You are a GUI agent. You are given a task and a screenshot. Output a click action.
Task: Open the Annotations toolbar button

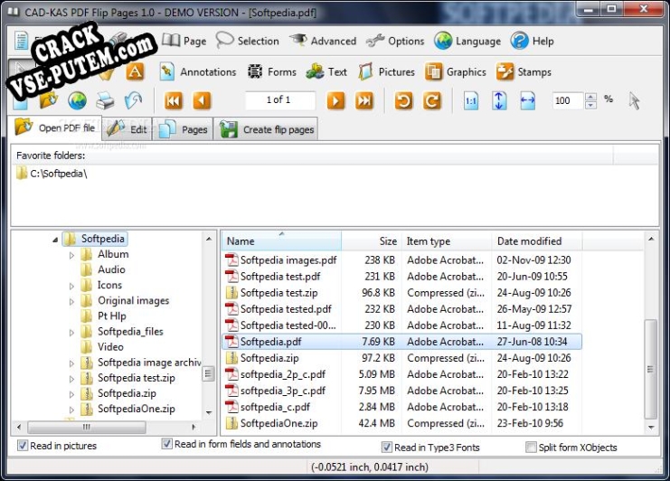click(x=196, y=71)
